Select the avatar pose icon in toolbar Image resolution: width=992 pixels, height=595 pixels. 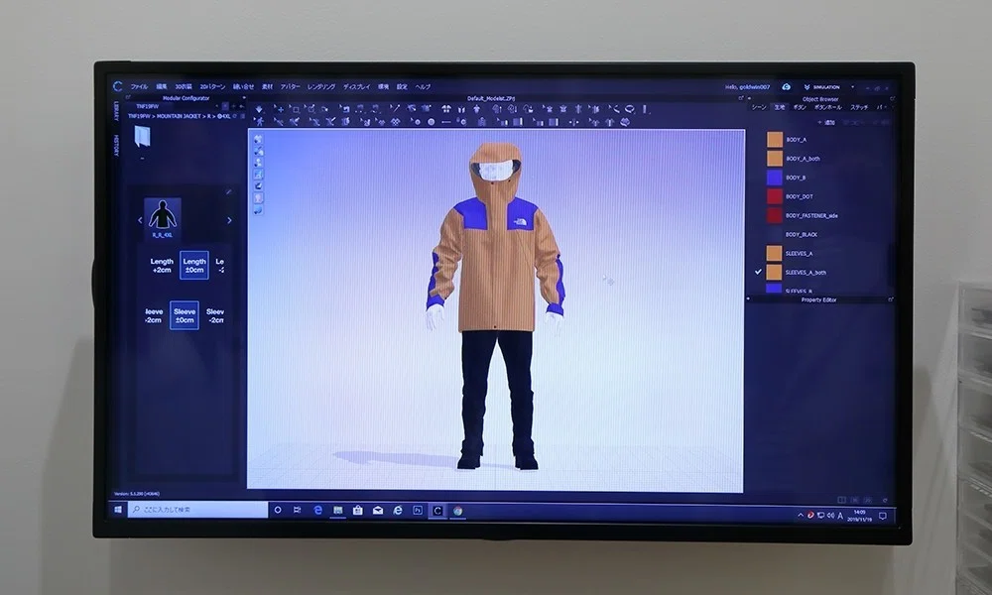(x=260, y=121)
